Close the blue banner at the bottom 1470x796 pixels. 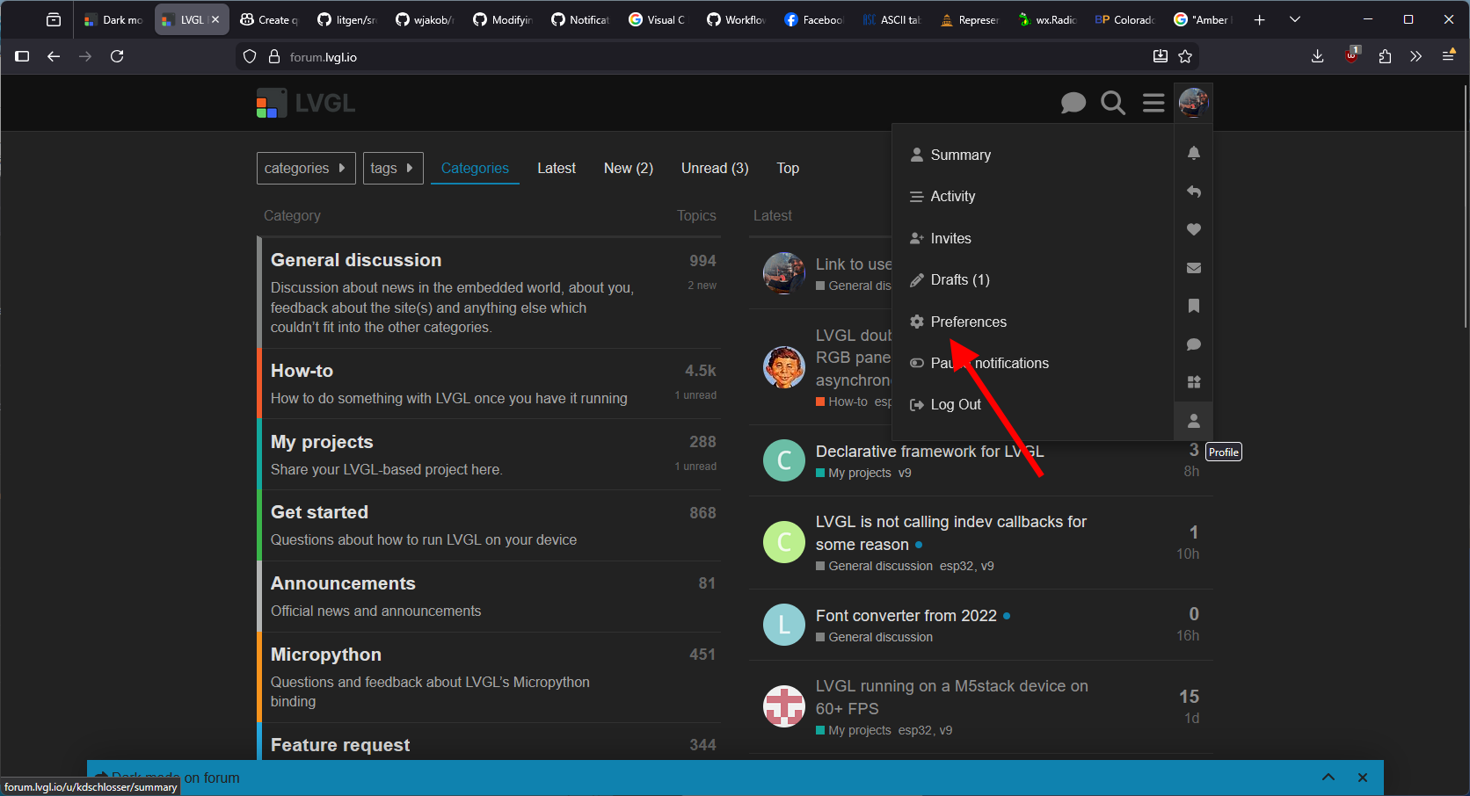(x=1362, y=778)
